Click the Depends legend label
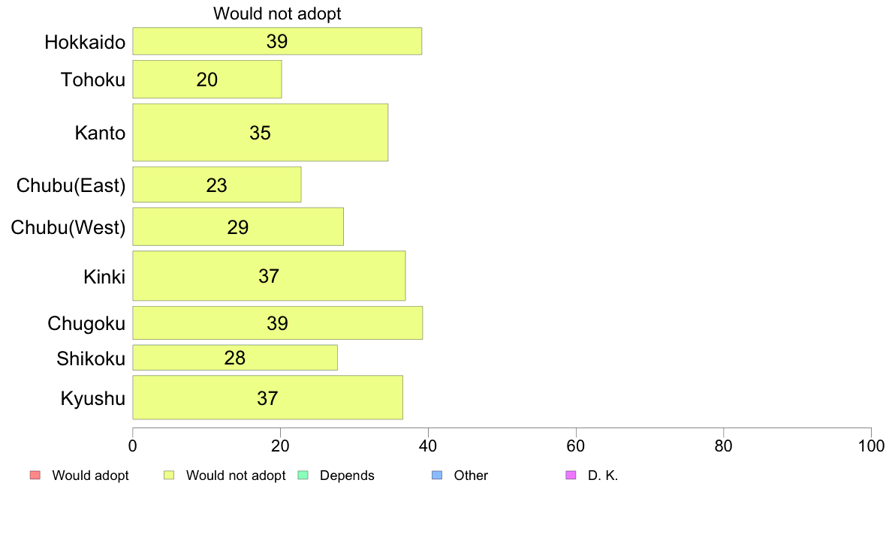This screenshot has height=552, width=892. pyautogui.click(x=347, y=475)
